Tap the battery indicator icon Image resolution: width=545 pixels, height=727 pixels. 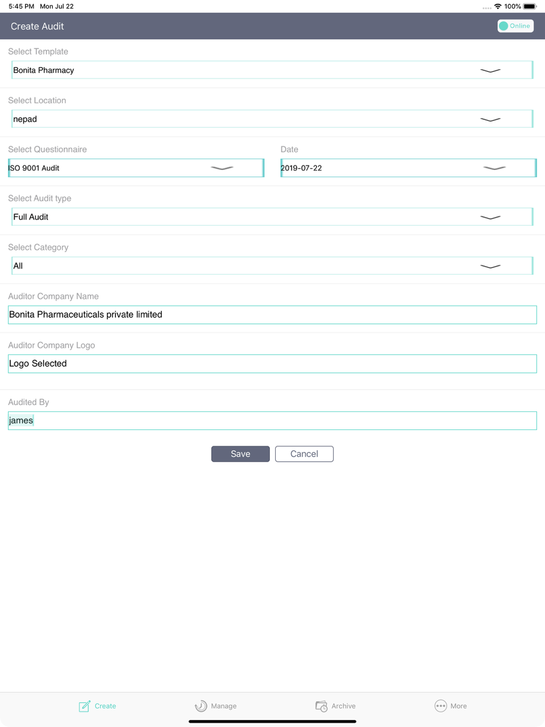click(x=530, y=7)
